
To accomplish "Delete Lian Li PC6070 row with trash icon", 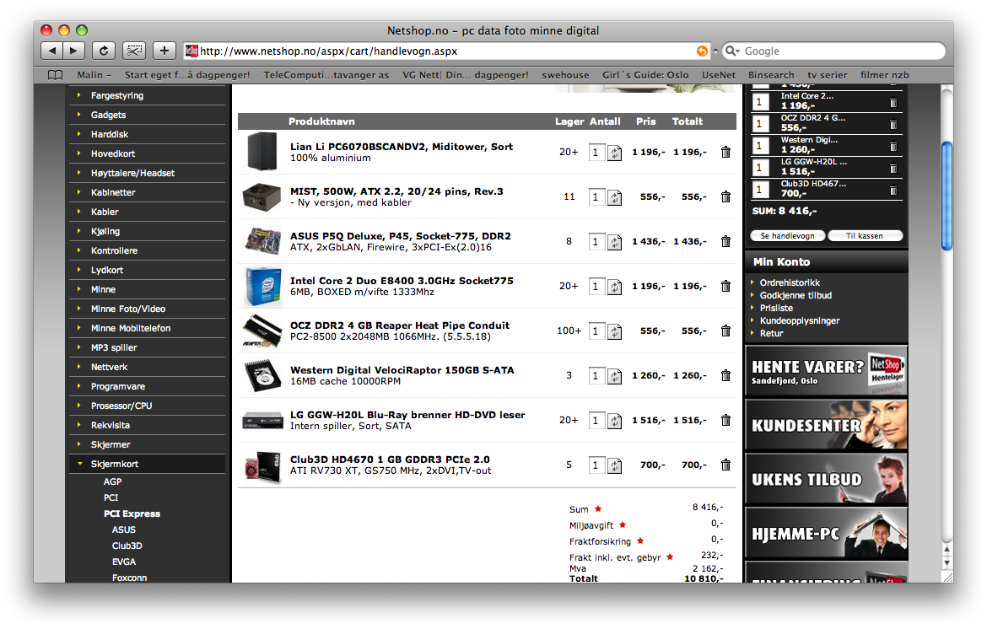I will [725, 153].
